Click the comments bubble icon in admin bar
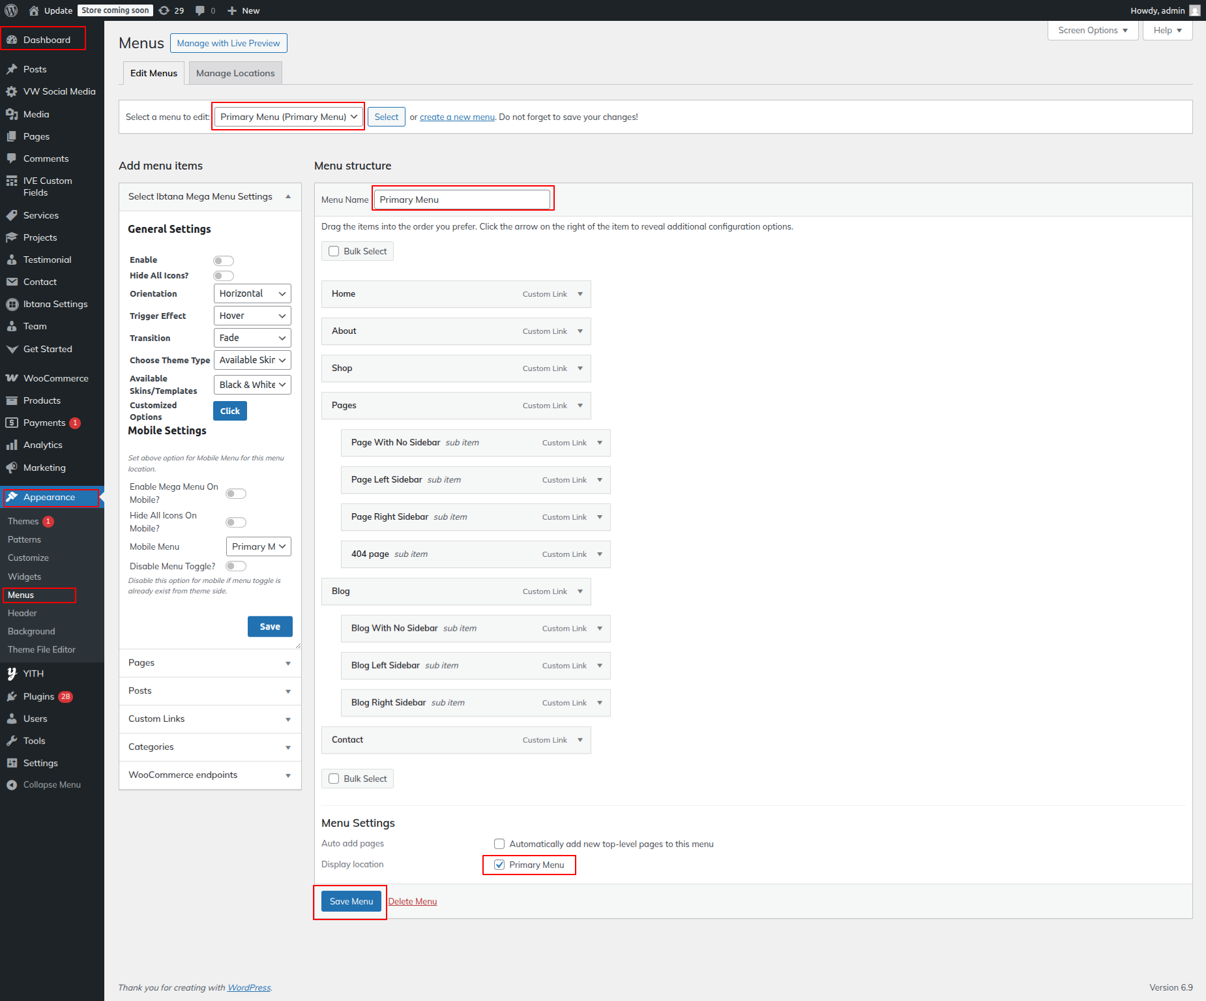The width and height of the screenshot is (1206, 1001). pyautogui.click(x=201, y=10)
